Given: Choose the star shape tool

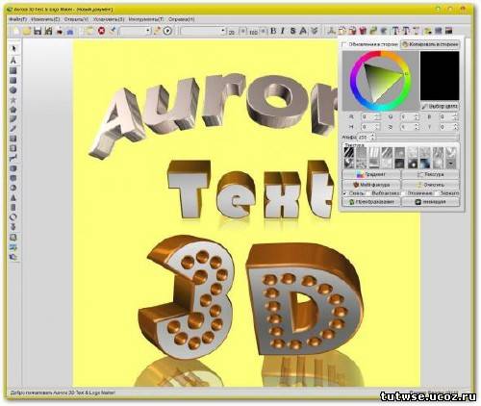Looking at the screenshot, I should [x=13, y=100].
